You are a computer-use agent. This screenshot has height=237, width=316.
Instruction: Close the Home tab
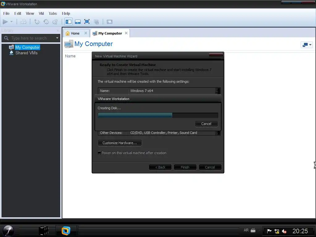click(86, 33)
